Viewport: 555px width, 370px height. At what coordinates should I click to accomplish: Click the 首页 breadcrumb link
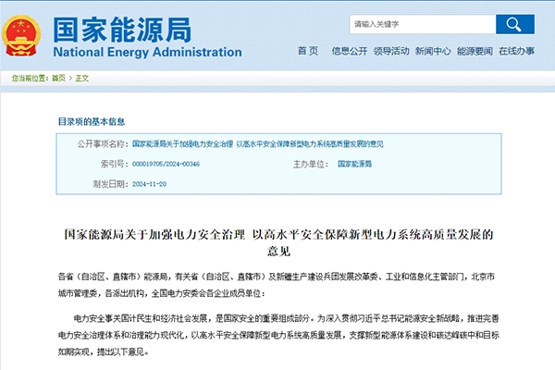coord(59,78)
